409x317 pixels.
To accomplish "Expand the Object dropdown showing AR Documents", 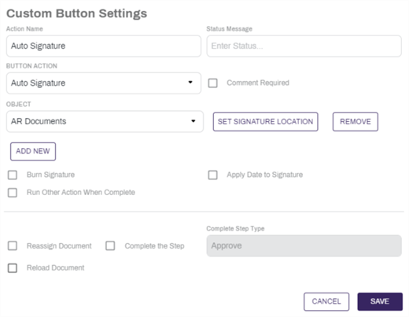I will click(x=105, y=121).
